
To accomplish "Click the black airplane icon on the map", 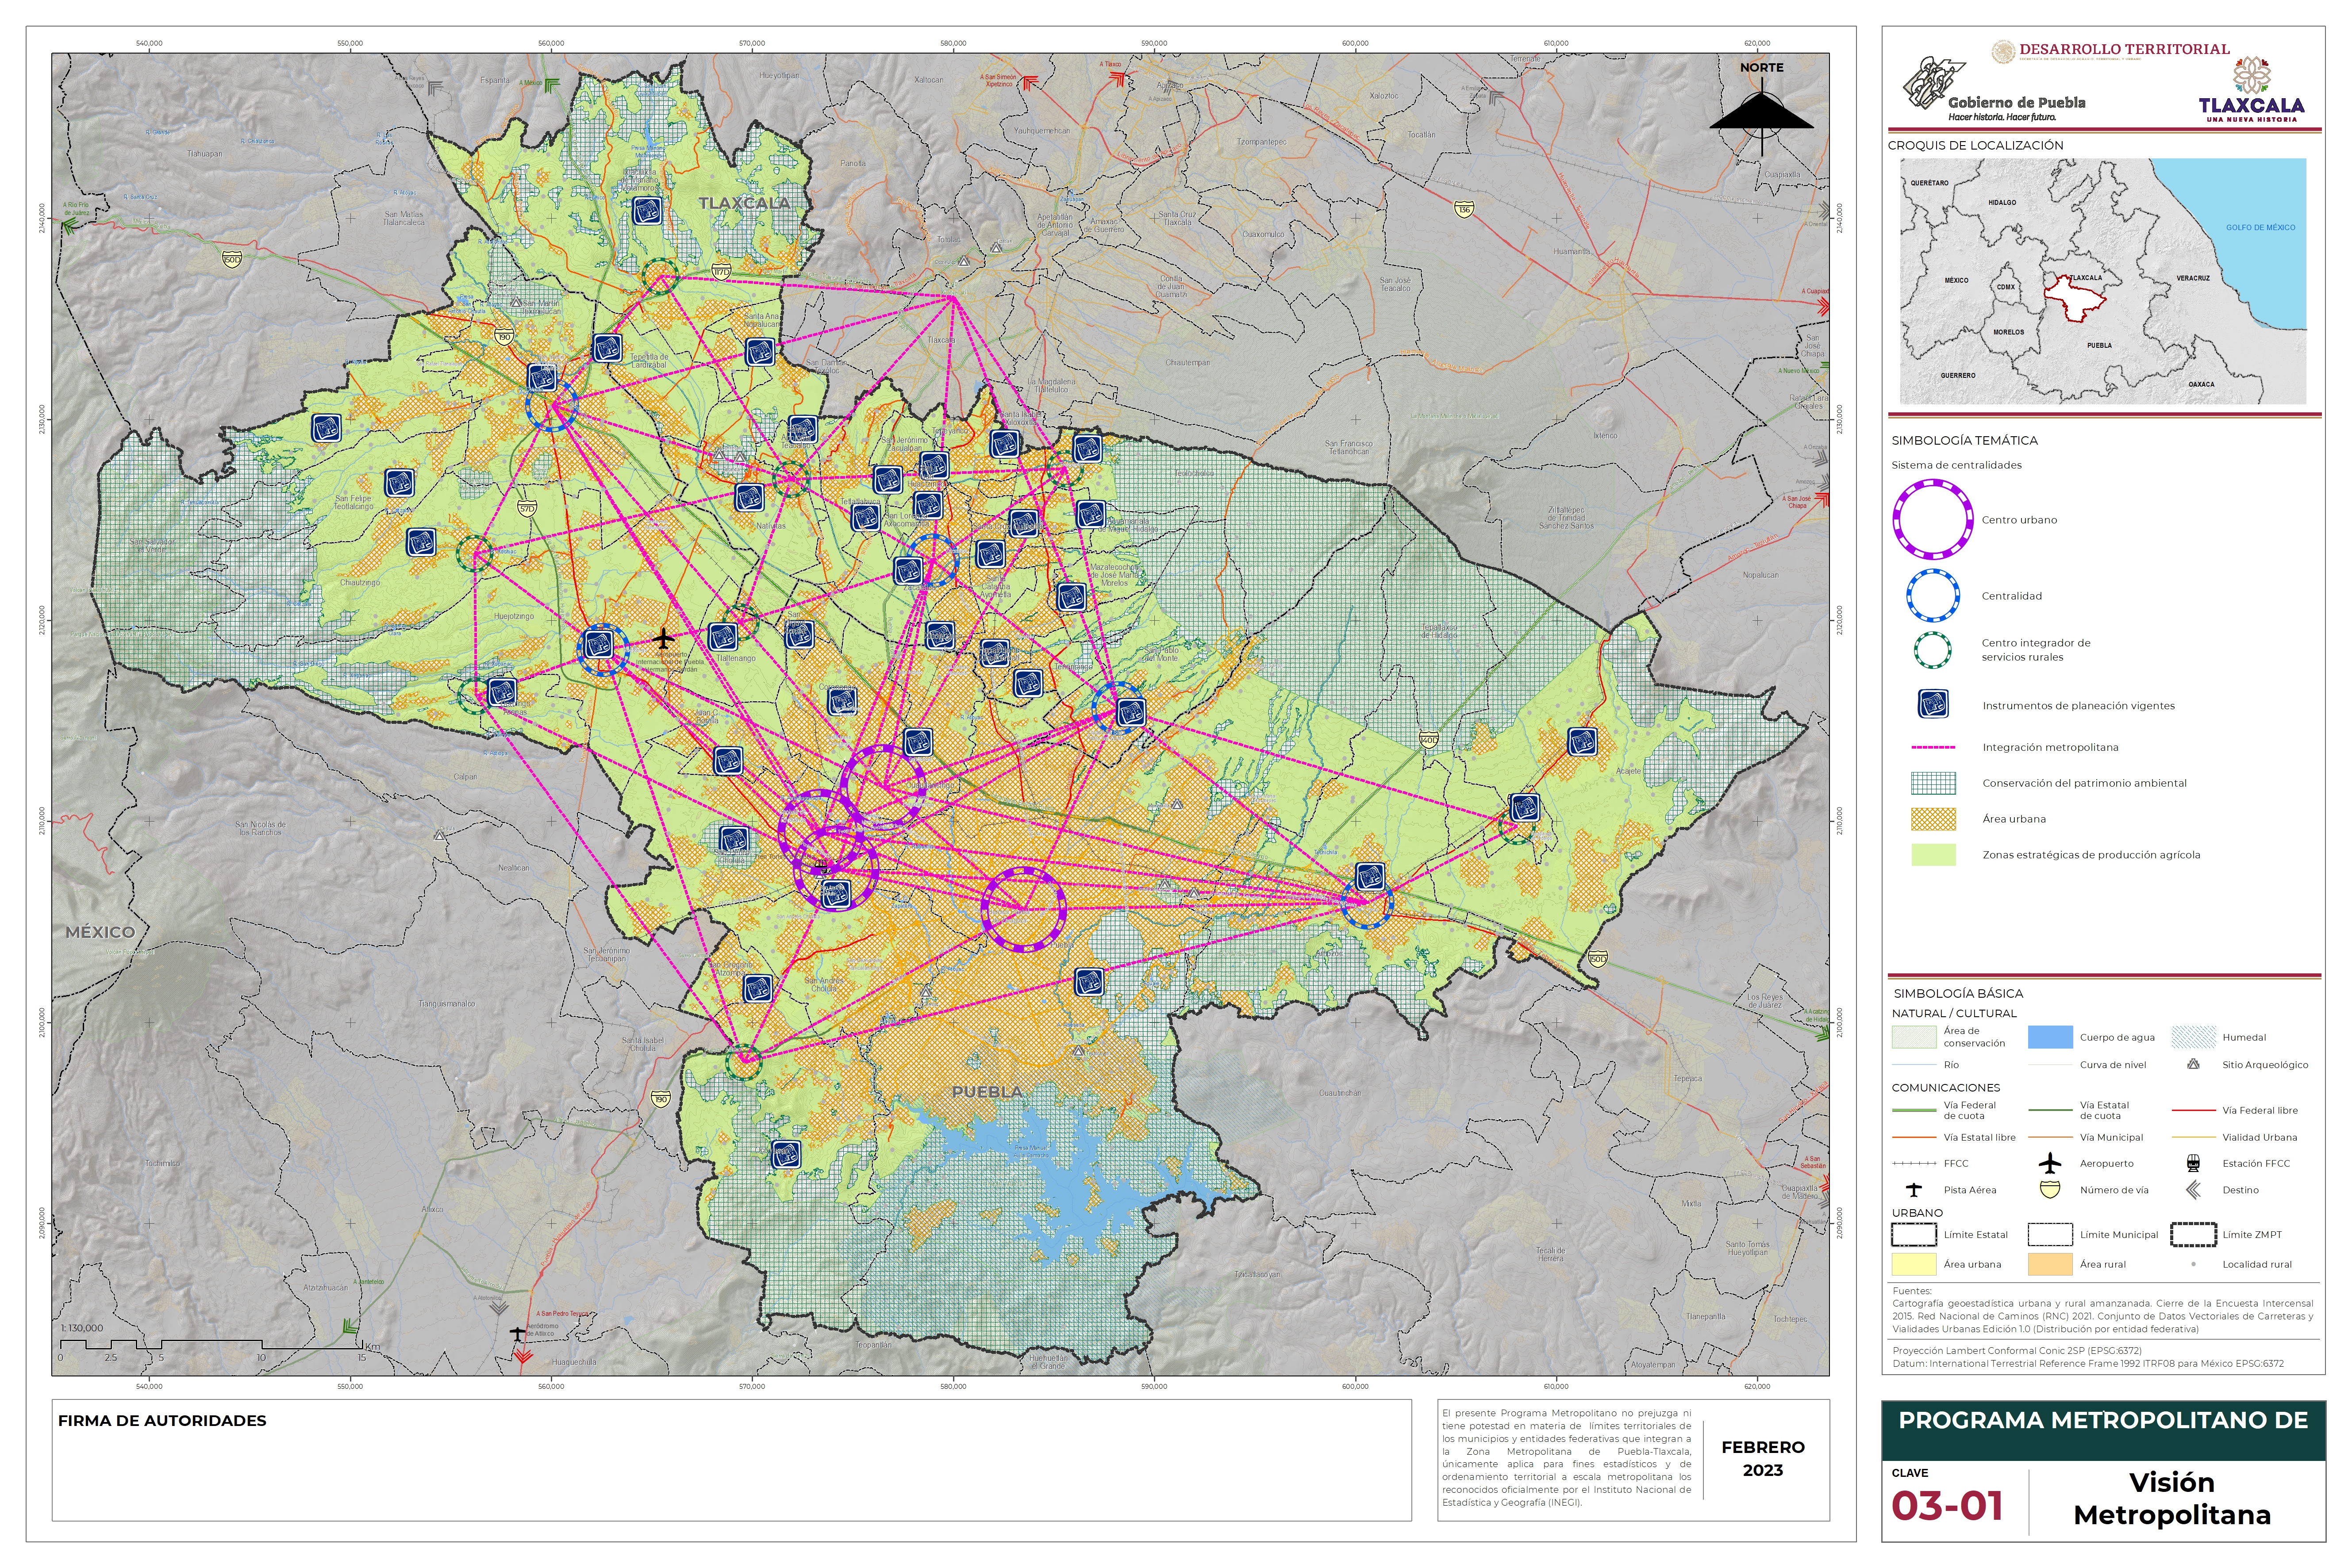I will point(663,638).
